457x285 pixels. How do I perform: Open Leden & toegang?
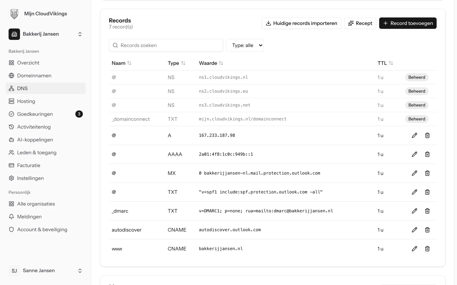pos(46,152)
